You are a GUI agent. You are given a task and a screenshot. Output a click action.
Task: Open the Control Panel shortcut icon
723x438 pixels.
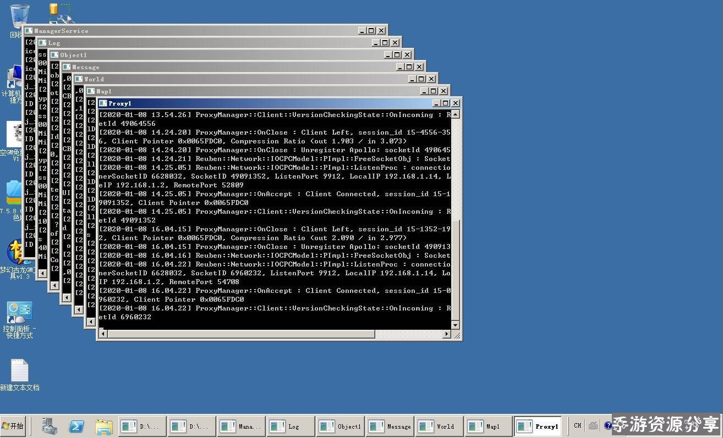point(19,313)
